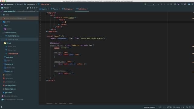Click components in the navigation breadcrumb

31,4
